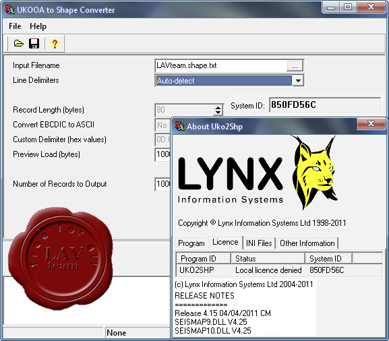Click the yellow question mark help icon
The height and width of the screenshot is (341, 389).
click(55, 44)
